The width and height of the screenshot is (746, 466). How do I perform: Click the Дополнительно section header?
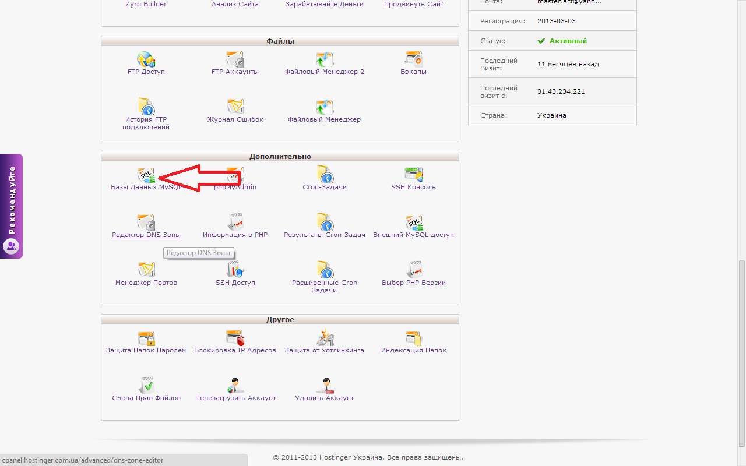[280, 157]
